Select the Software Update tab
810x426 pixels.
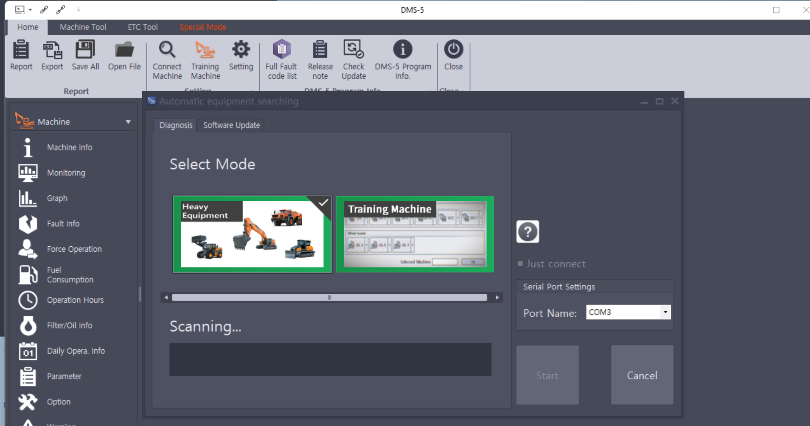point(231,125)
